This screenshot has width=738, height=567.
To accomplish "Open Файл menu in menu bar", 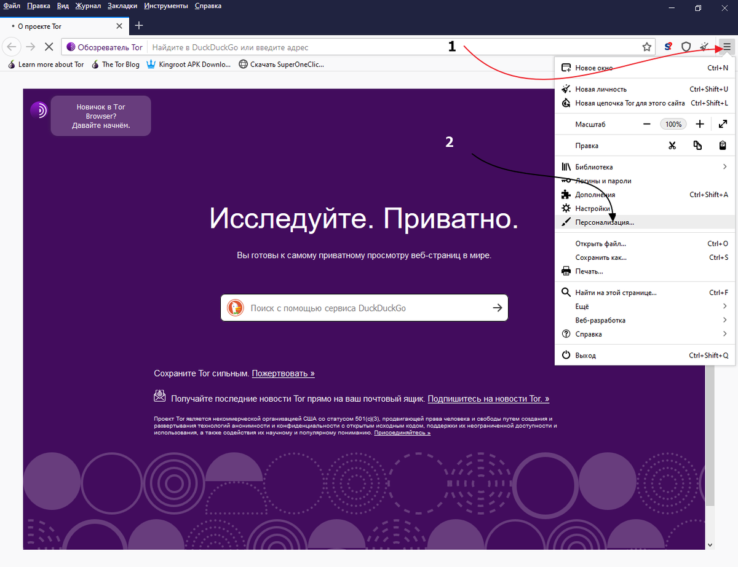I will pos(12,6).
